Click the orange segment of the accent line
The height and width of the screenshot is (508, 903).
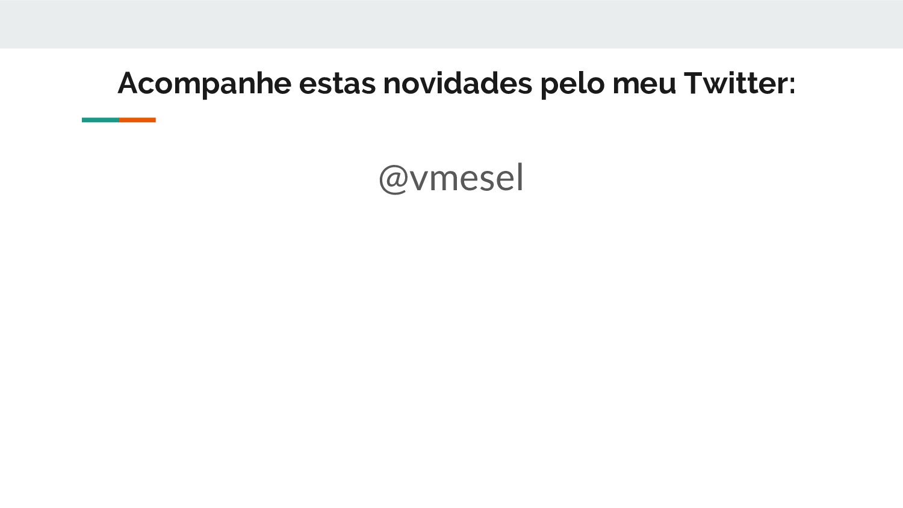click(137, 120)
